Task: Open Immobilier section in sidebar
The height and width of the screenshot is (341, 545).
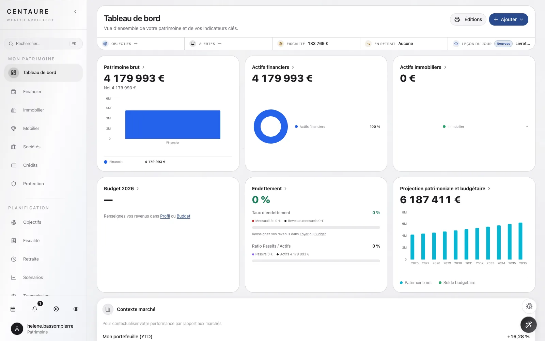Action: tap(44, 110)
